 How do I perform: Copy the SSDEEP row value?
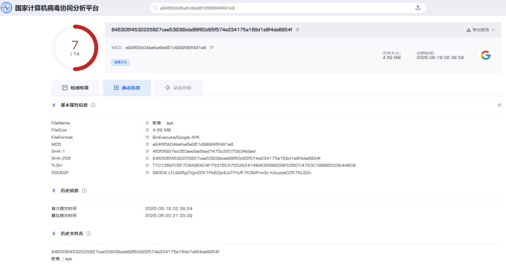coord(147,172)
